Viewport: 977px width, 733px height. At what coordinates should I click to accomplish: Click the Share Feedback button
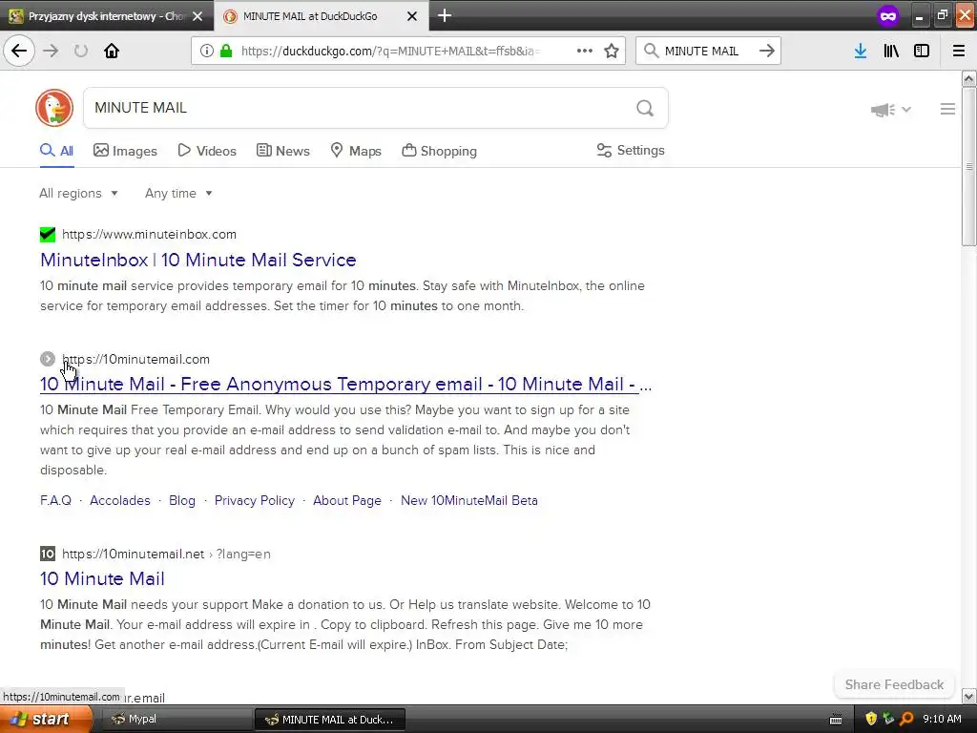(894, 684)
